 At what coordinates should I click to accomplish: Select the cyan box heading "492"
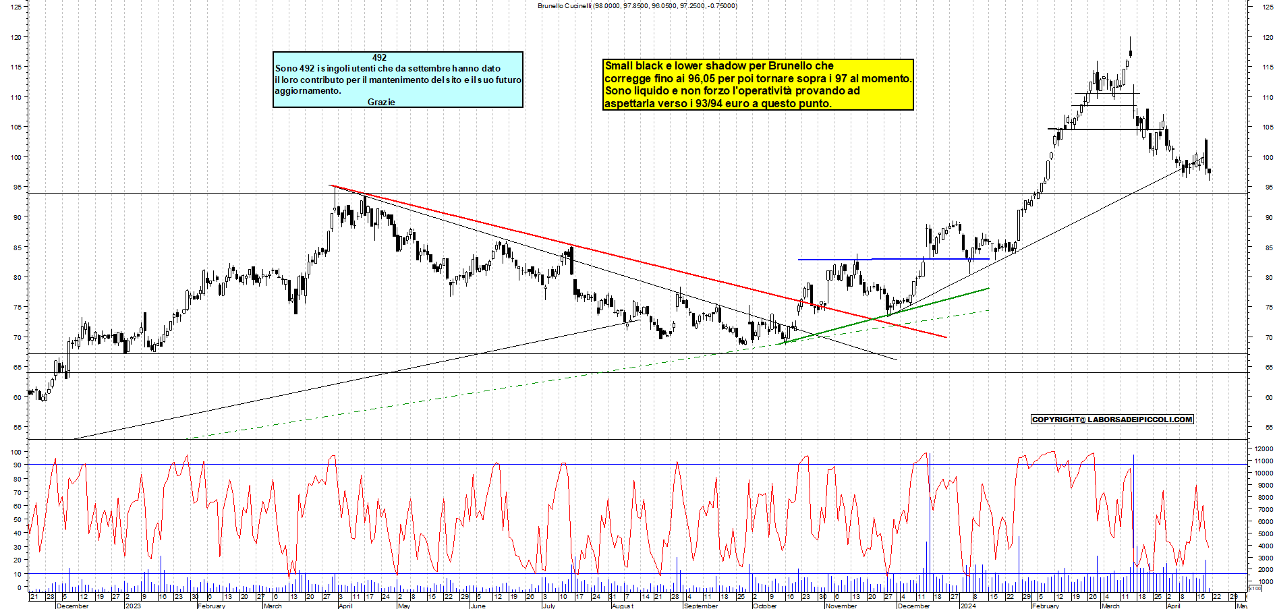pos(380,57)
